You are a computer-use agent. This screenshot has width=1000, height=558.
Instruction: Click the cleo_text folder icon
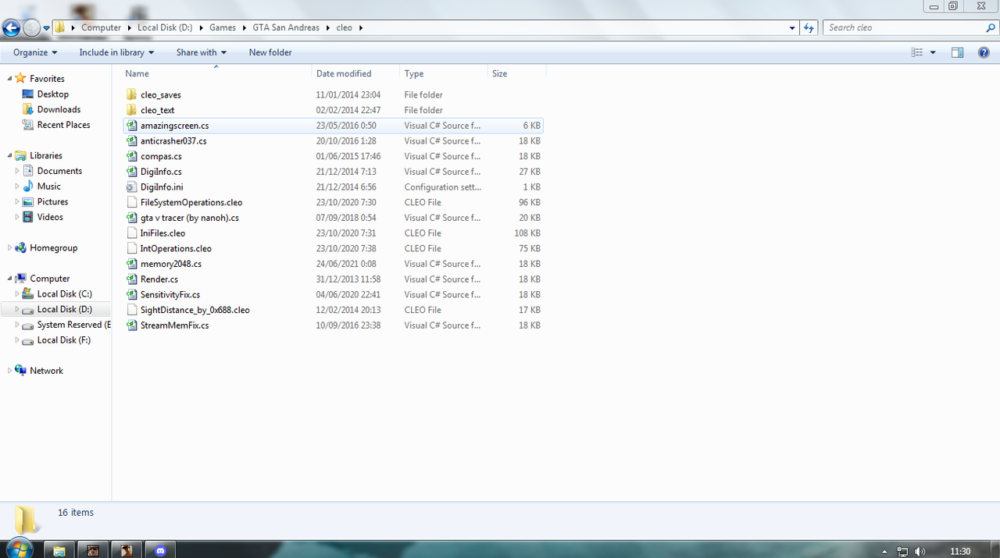(x=131, y=110)
